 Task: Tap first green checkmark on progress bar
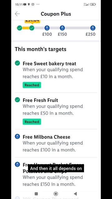pyautogui.click(x=20, y=28)
